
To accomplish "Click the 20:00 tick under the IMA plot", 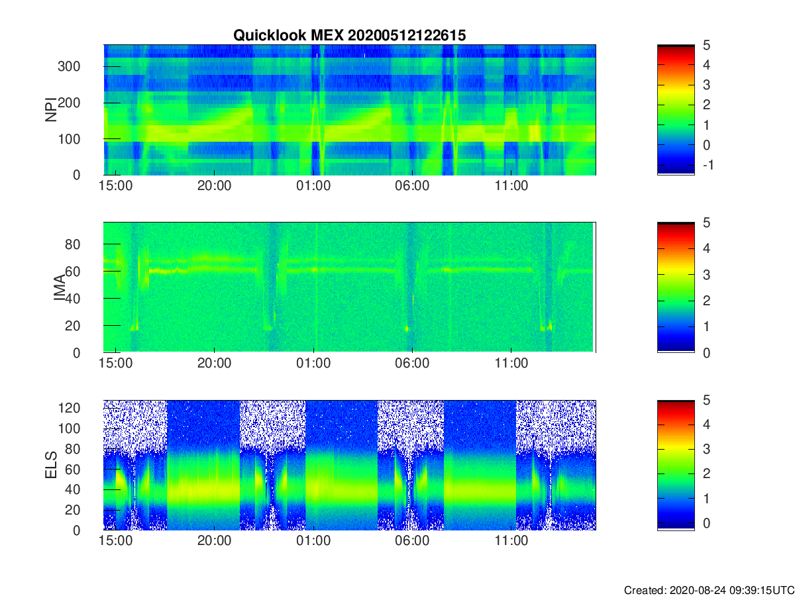I will click(215, 364).
